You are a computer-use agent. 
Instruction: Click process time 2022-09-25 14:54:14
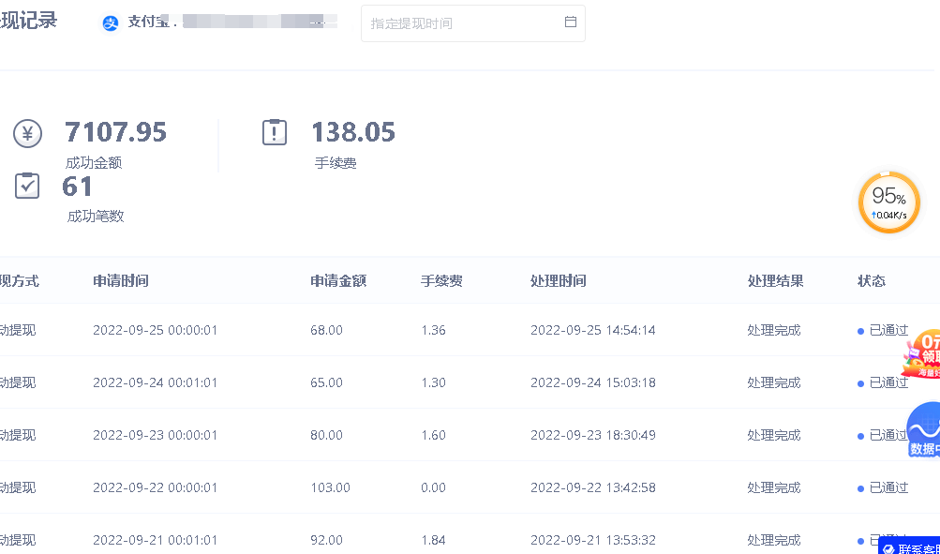(x=593, y=330)
